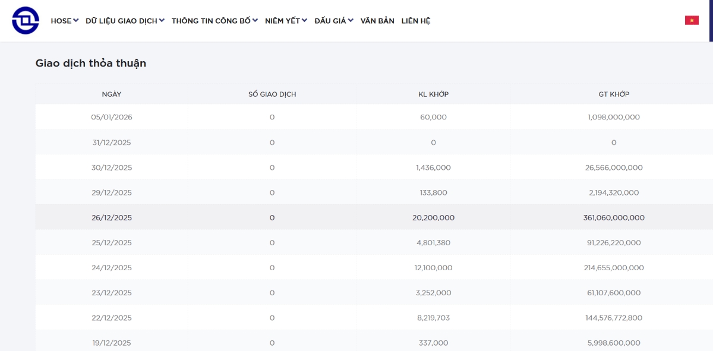Click the 30/12/2025 date cell
The image size is (713, 351).
[112, 167]
